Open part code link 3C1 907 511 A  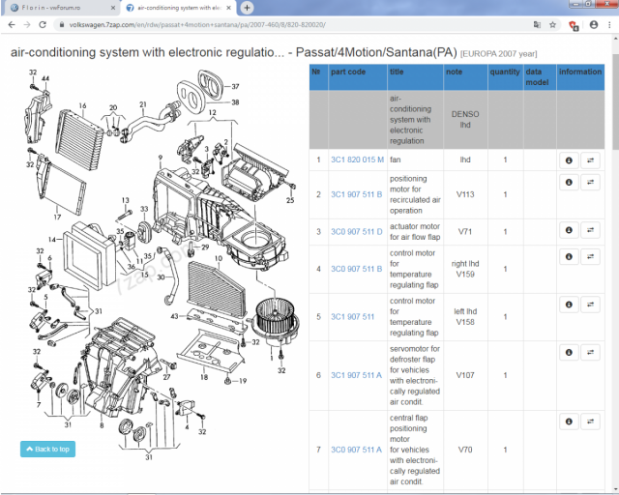[356, 374]
